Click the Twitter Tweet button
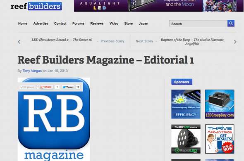This screenshot has height=161, width=244. pos(68,87)
